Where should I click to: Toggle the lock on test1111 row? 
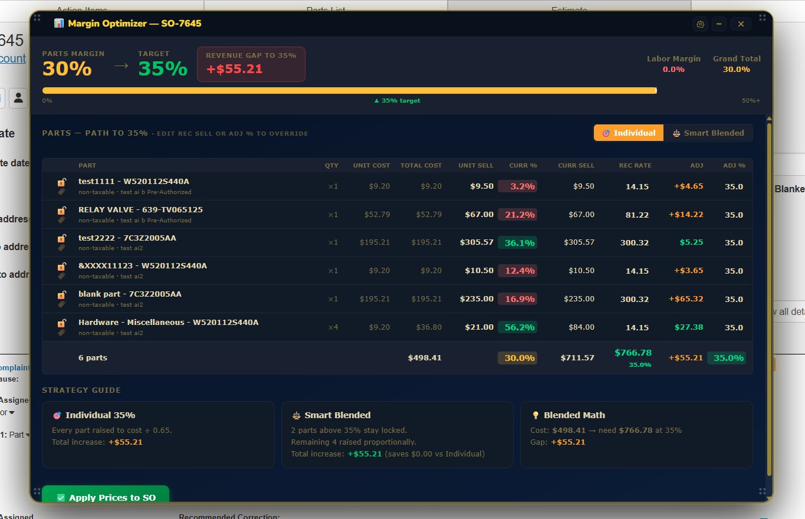pos(61,182)
